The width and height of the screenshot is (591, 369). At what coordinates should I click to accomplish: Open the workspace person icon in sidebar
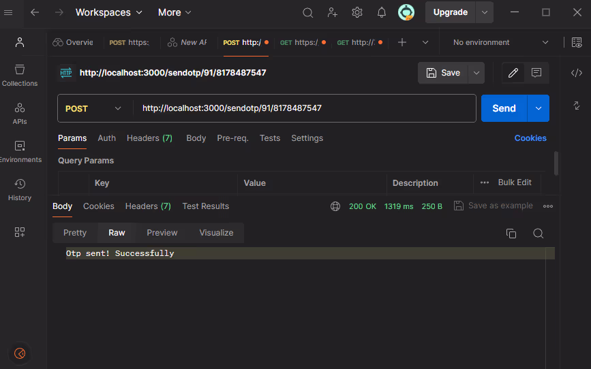pyautogui.click(x=20, y=42)
